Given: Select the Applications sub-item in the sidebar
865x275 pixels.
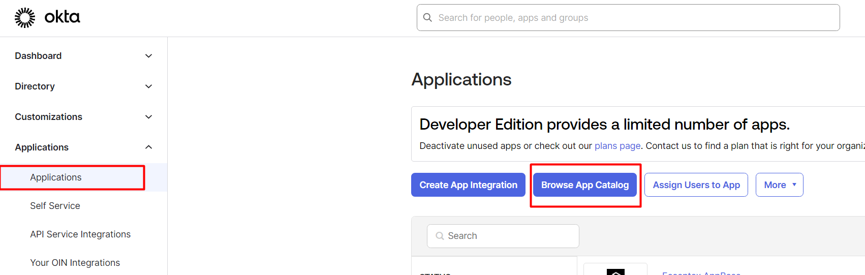Looking at the screenshot, I should click(83, 177).
